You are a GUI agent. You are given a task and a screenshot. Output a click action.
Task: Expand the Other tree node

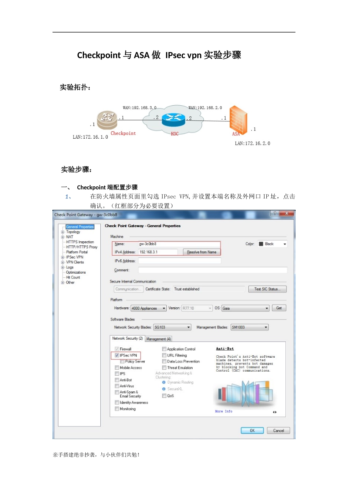click(x=63, y=282)
